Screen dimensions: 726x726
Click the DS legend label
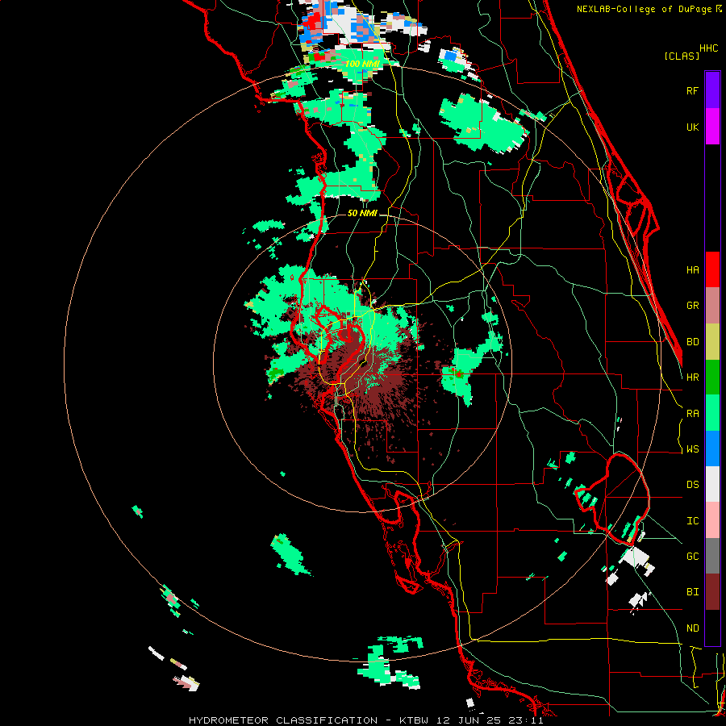click(692, 485)
